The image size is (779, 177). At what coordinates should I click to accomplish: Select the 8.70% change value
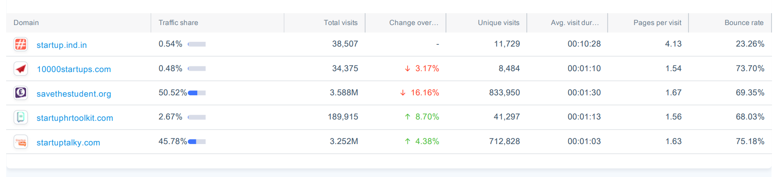[x=427, y=117]
